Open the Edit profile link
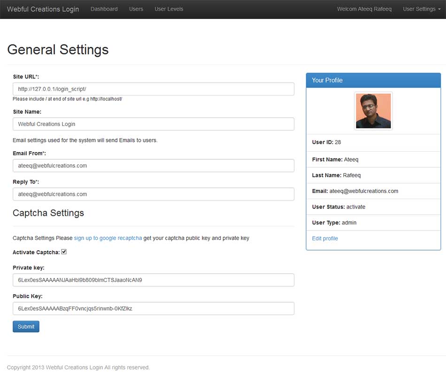 [x=325, y=238]
